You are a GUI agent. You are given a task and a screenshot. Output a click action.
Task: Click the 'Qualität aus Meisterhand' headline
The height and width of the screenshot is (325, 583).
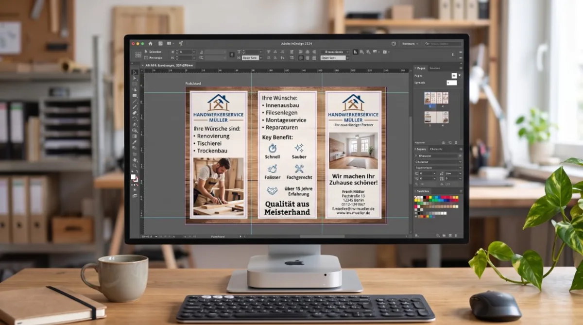coord(287,208)
